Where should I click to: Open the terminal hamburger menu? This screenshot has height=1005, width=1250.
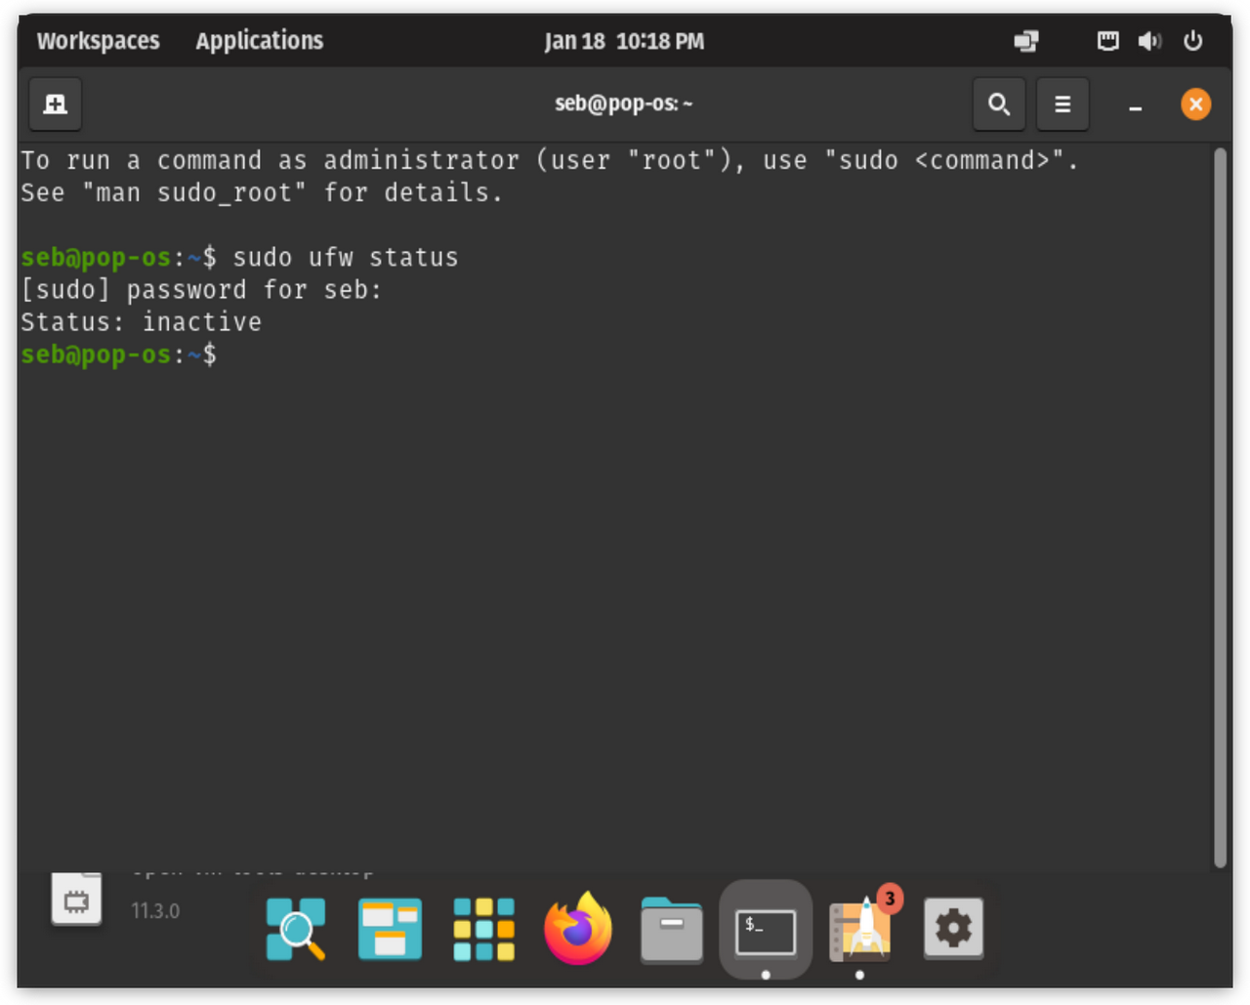point(1062,105)
